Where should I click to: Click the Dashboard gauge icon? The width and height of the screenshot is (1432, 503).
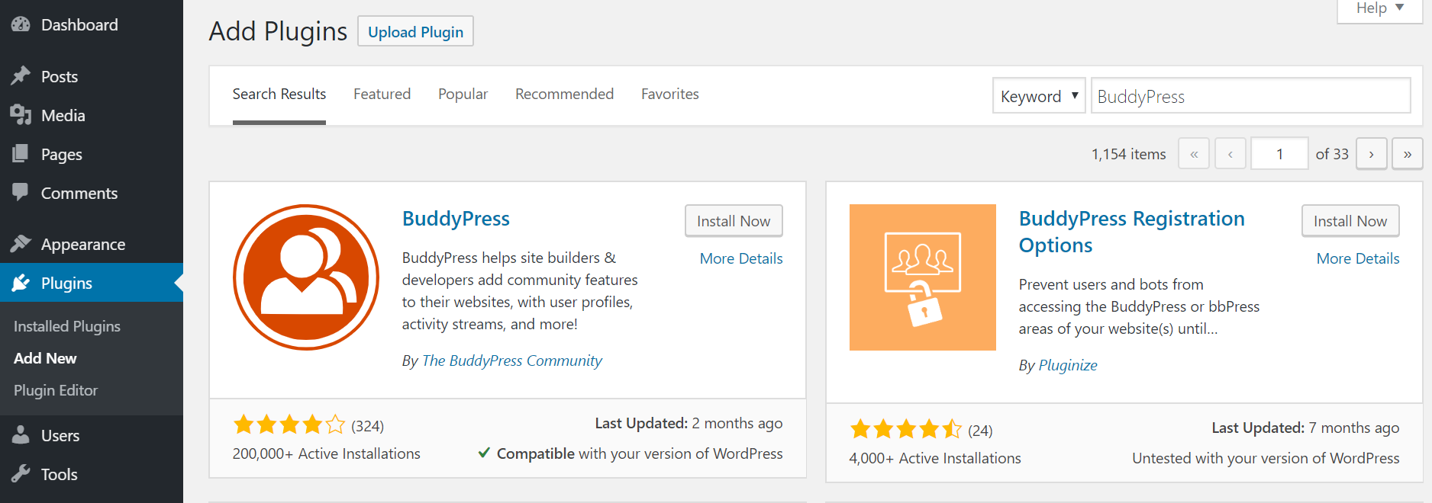[x=21, y=24]
